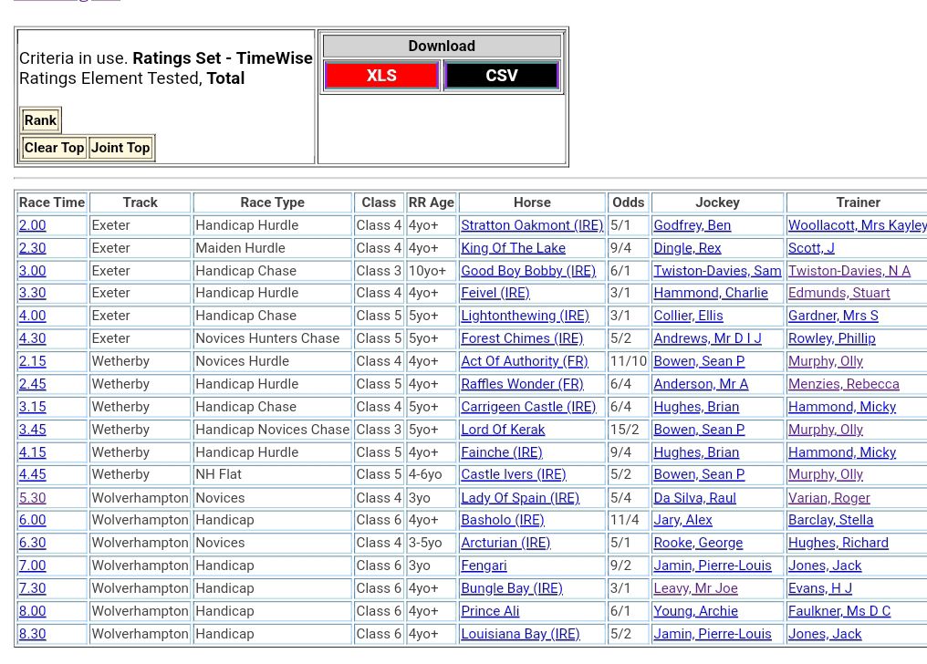
Task: Open the 8.30 race time link
Action: [x=32, y=634]
